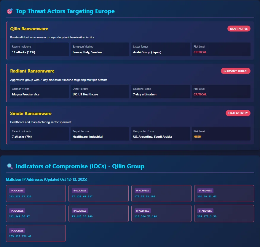Click the CRITICAL risk level in Radiant card
The image size is (260, 247).
coord(200,95)
